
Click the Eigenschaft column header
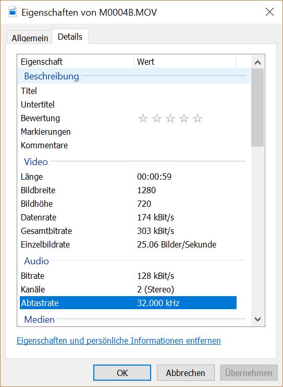point(76,62)
